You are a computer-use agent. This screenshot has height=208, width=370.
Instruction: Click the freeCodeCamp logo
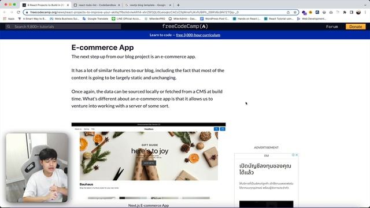pos(185,27)
